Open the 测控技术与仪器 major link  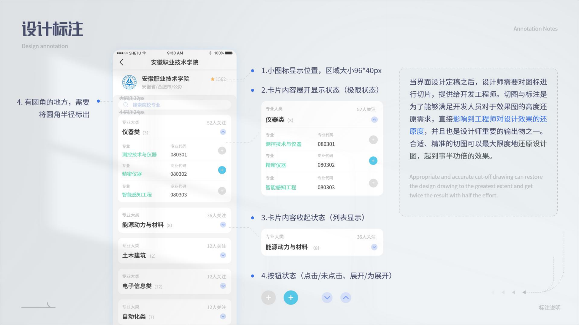point(139,155)
